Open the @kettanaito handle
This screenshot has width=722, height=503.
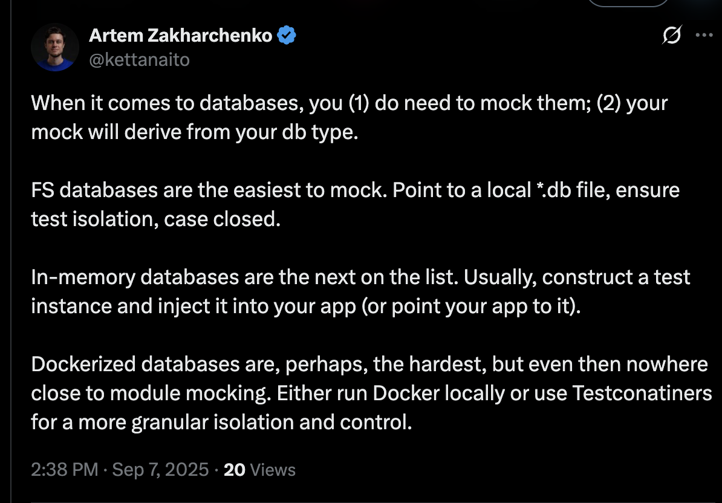pyautogui.click(x=139, y=59)
